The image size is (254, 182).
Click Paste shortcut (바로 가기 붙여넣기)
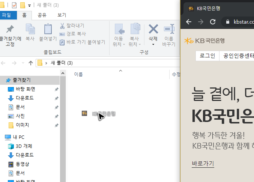click(83, 42)
